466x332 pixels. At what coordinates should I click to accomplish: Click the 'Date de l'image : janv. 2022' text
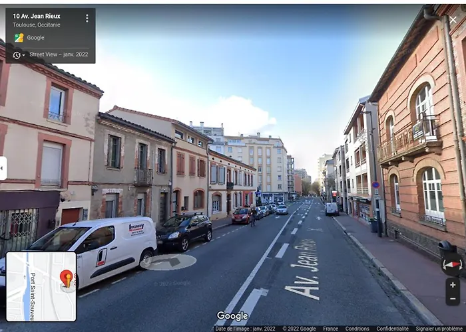click(x=245, y=329)
